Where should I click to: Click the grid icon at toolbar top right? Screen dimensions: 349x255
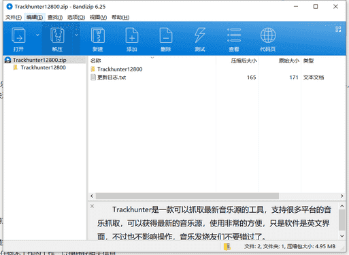338,29
